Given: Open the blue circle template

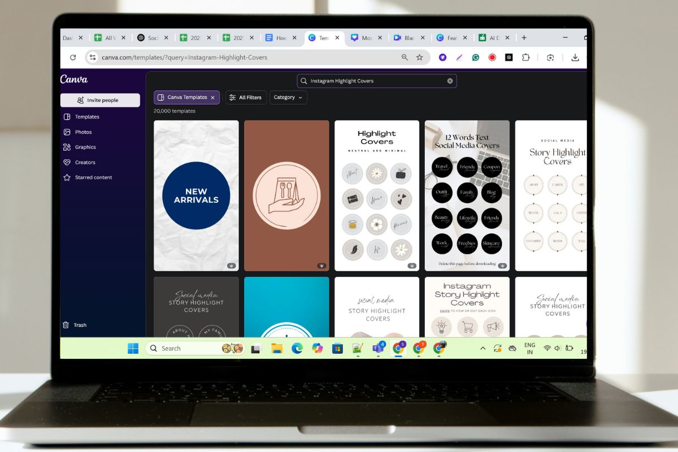Looking at the screenshot, I should [x=286, y=307].
